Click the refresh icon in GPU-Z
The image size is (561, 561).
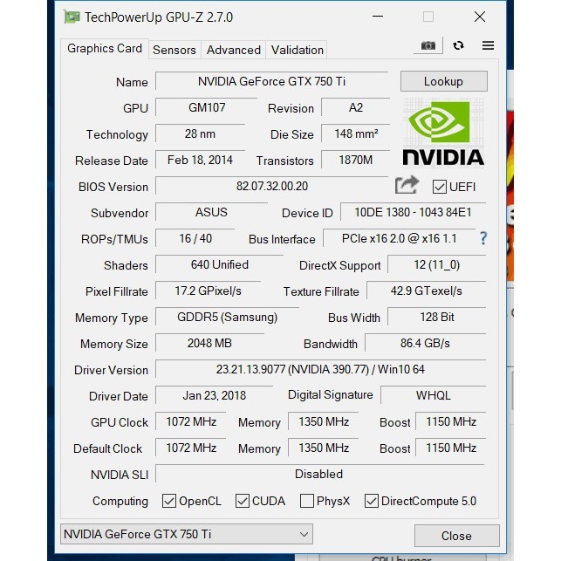point(458,45)
